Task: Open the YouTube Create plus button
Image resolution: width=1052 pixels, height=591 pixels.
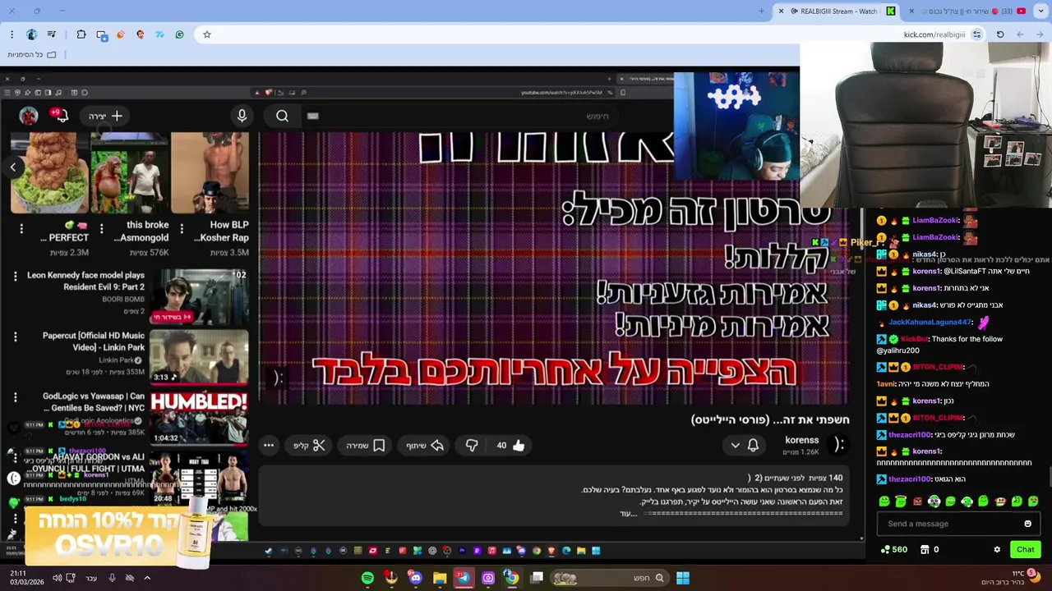Action: [x=106, y=116]
